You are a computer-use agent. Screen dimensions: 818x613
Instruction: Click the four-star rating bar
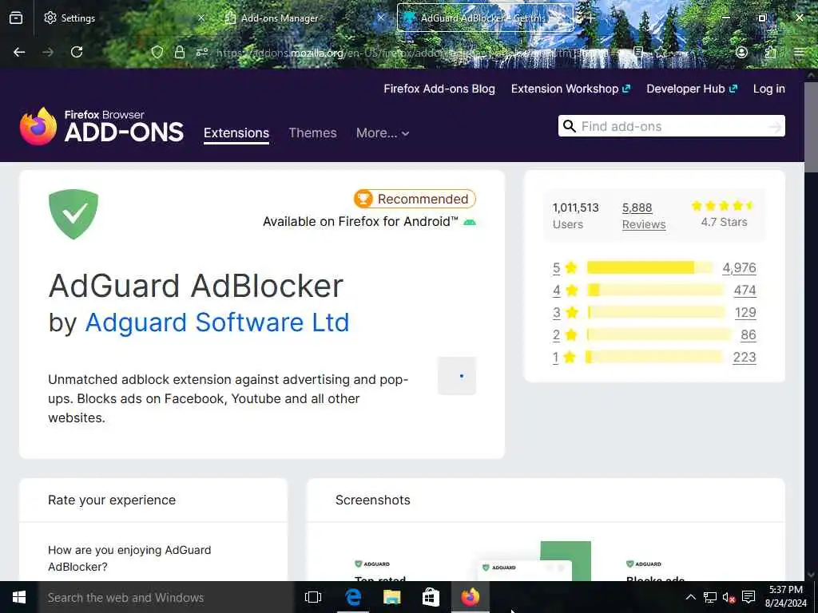coord(655,290)
